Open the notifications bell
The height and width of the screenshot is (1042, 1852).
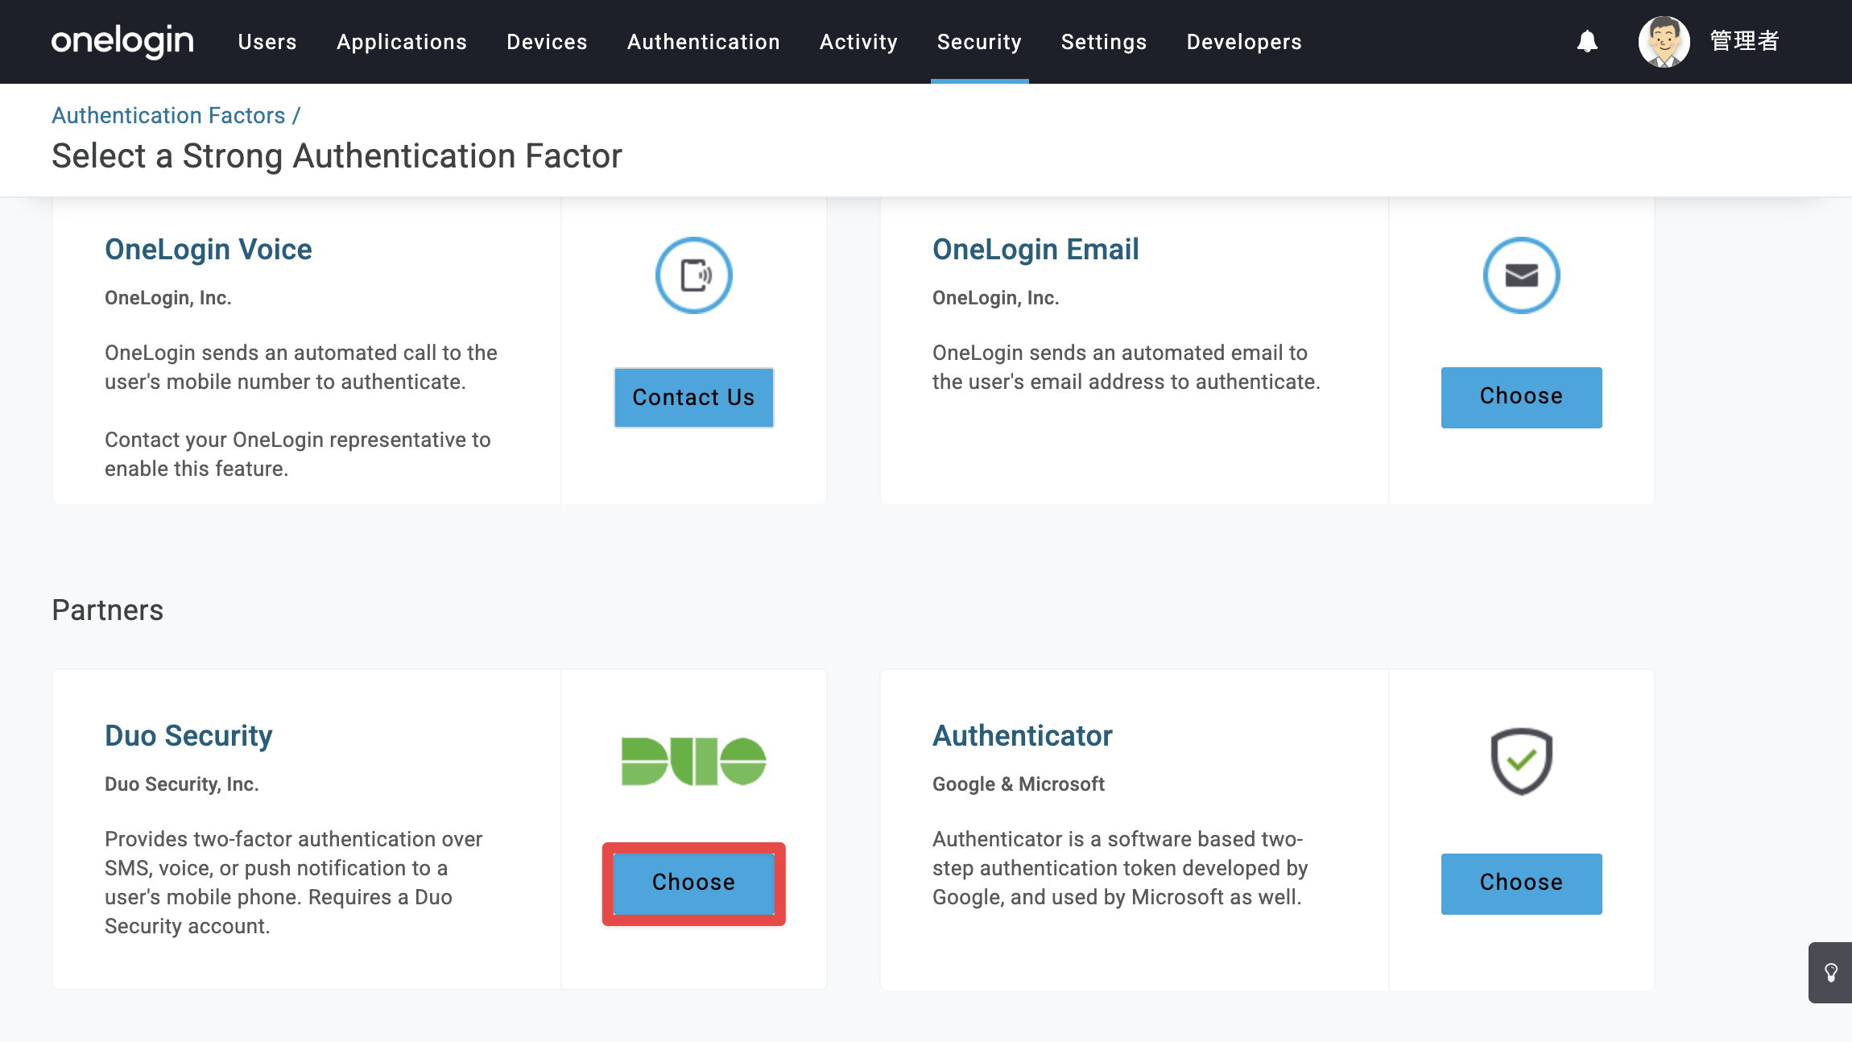pyautogui.click(x=1587, y=41)
